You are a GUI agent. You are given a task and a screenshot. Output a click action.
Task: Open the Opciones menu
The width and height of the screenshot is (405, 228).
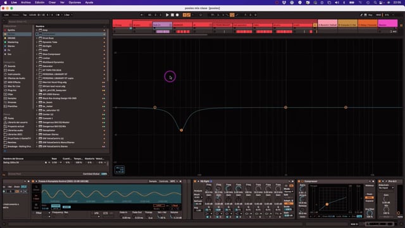[75, 3]
